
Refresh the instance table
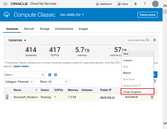pyautogui.click(x=155, y=81)
